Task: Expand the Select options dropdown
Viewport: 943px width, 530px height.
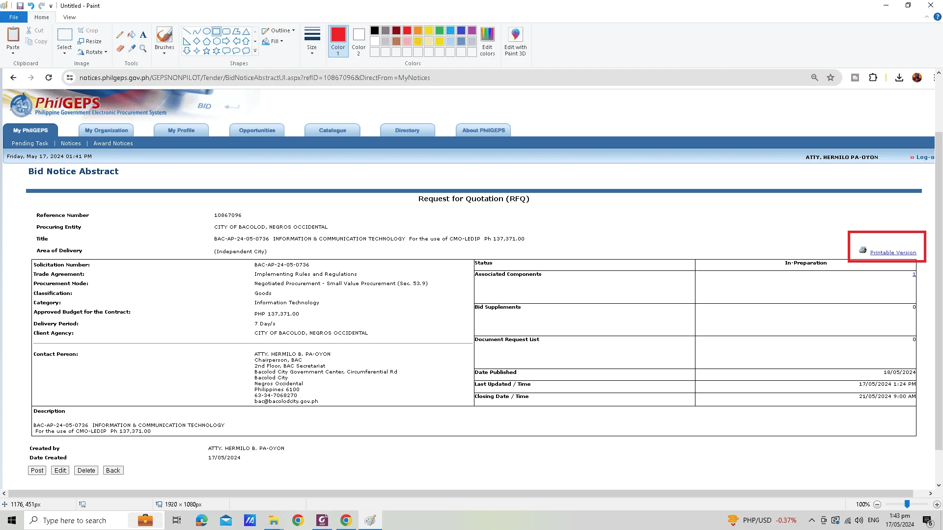Action: (64, 53)
